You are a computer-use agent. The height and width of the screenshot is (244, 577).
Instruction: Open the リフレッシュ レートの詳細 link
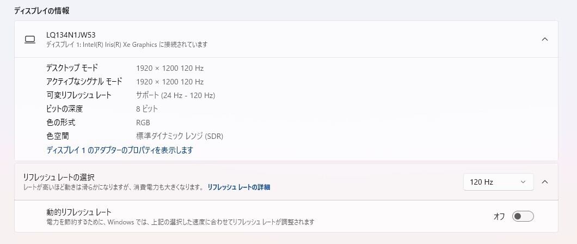tap(238, 187)
